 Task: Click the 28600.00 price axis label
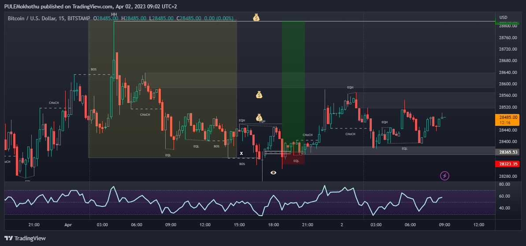click(508, 84)
